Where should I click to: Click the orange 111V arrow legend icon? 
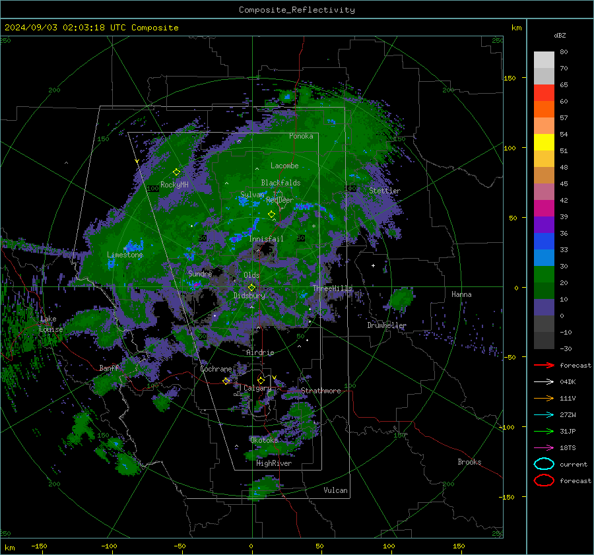[x=544, y=398]
